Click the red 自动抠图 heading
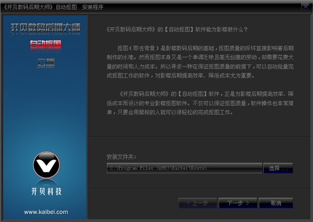 coord(45,44)
